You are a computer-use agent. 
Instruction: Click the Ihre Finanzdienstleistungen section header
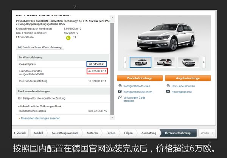click(x=63, y=91)
